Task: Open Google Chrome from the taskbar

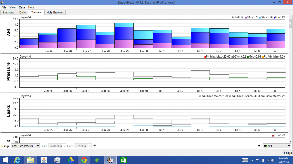Action: tap(84, 160)
